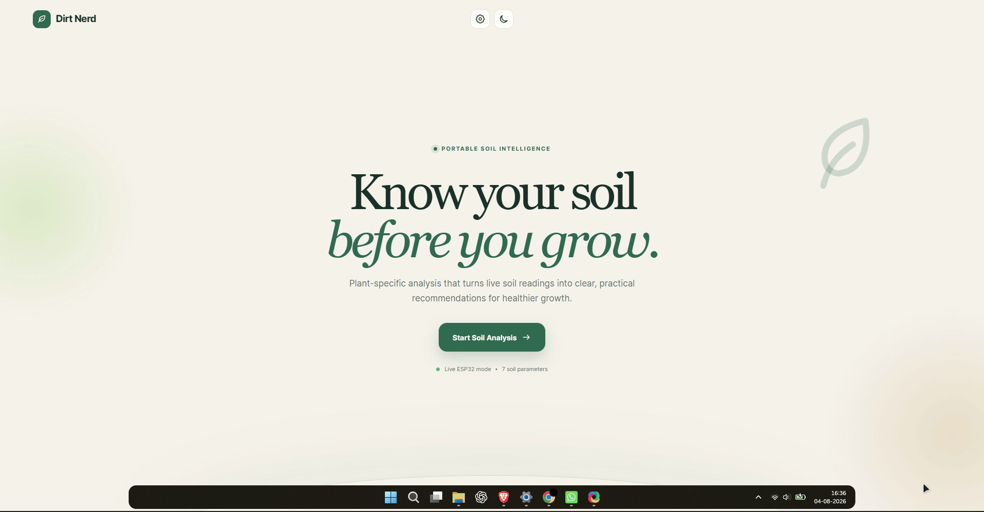Open the clock and date showing 16:36
Image resolution: width=984 pixels, height=512 pixels.
click(830, 497)
